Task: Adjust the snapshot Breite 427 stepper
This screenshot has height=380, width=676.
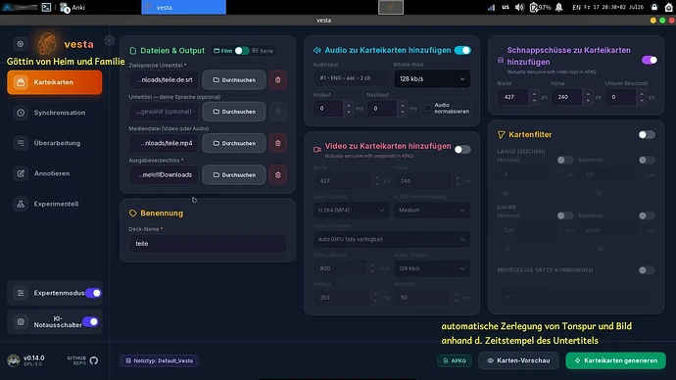Action: tap(534, 97)
